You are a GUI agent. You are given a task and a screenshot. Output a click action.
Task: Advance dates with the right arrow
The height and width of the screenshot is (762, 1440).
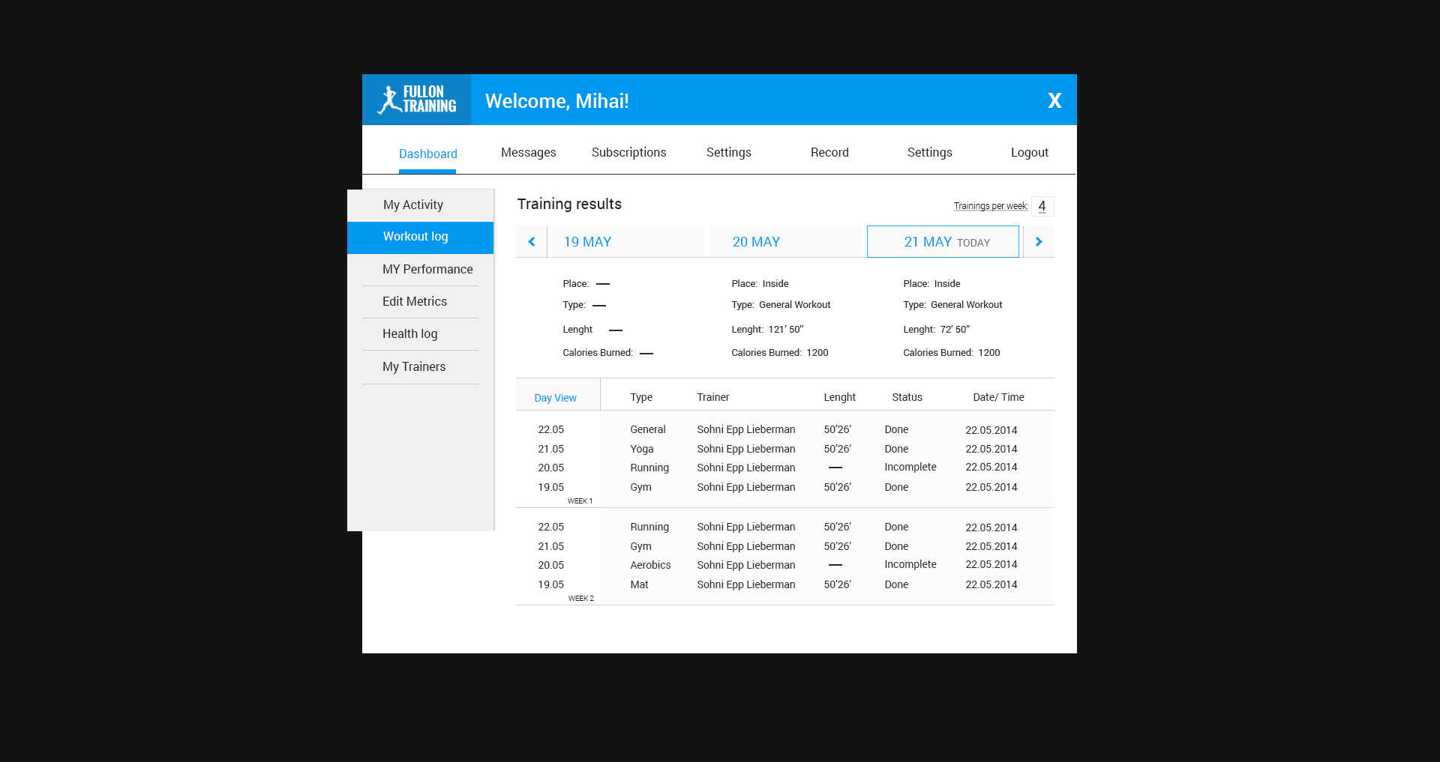coord(1039,242)
